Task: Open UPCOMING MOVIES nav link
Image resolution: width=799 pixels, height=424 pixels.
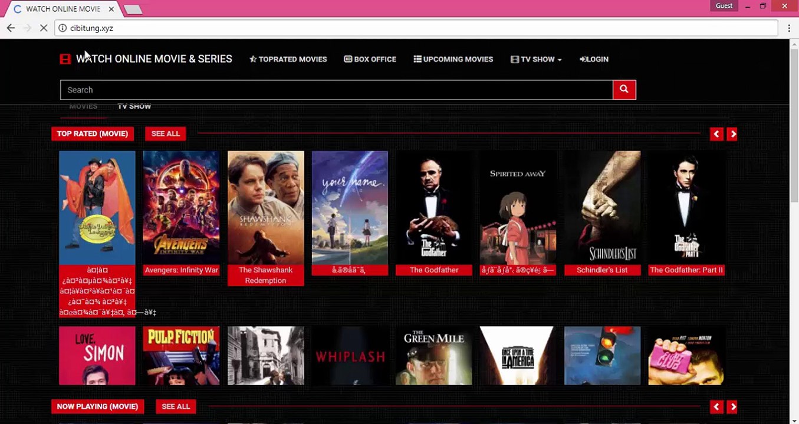Action: click(453, 59)
